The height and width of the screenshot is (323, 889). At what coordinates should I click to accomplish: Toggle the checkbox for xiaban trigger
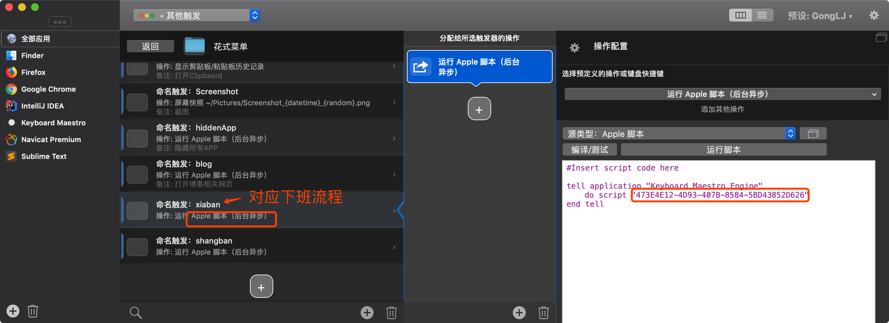[x=137, y=211]
